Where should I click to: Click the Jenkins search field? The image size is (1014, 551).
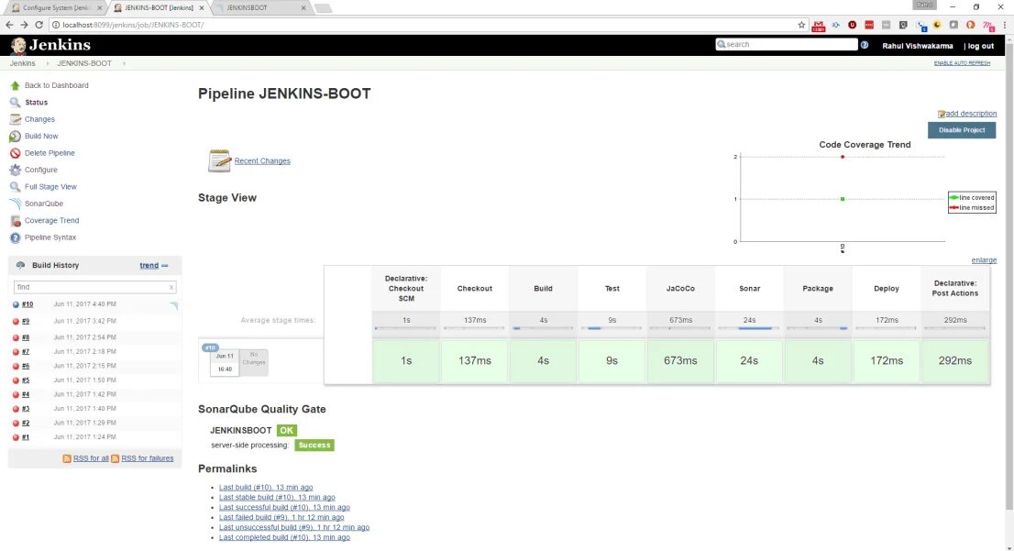pos(787,45)
